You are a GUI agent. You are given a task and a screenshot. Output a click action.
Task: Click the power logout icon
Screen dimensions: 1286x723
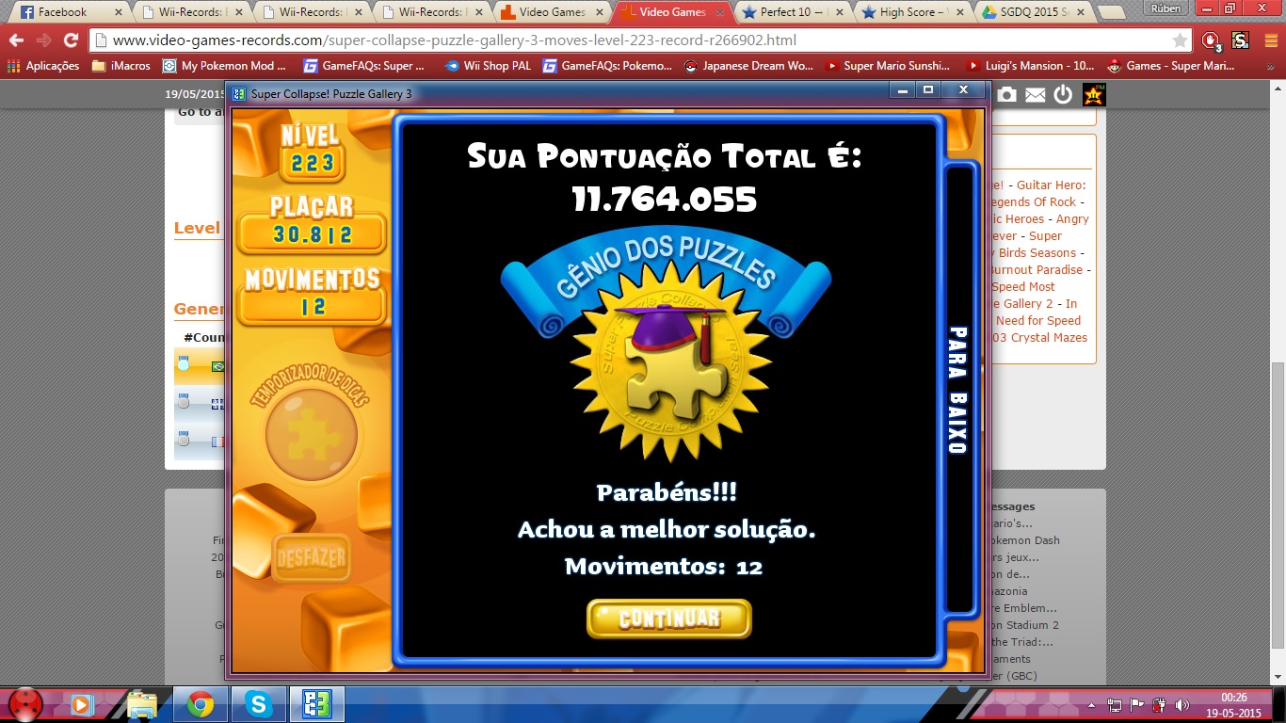click(x=1063, y=94)
